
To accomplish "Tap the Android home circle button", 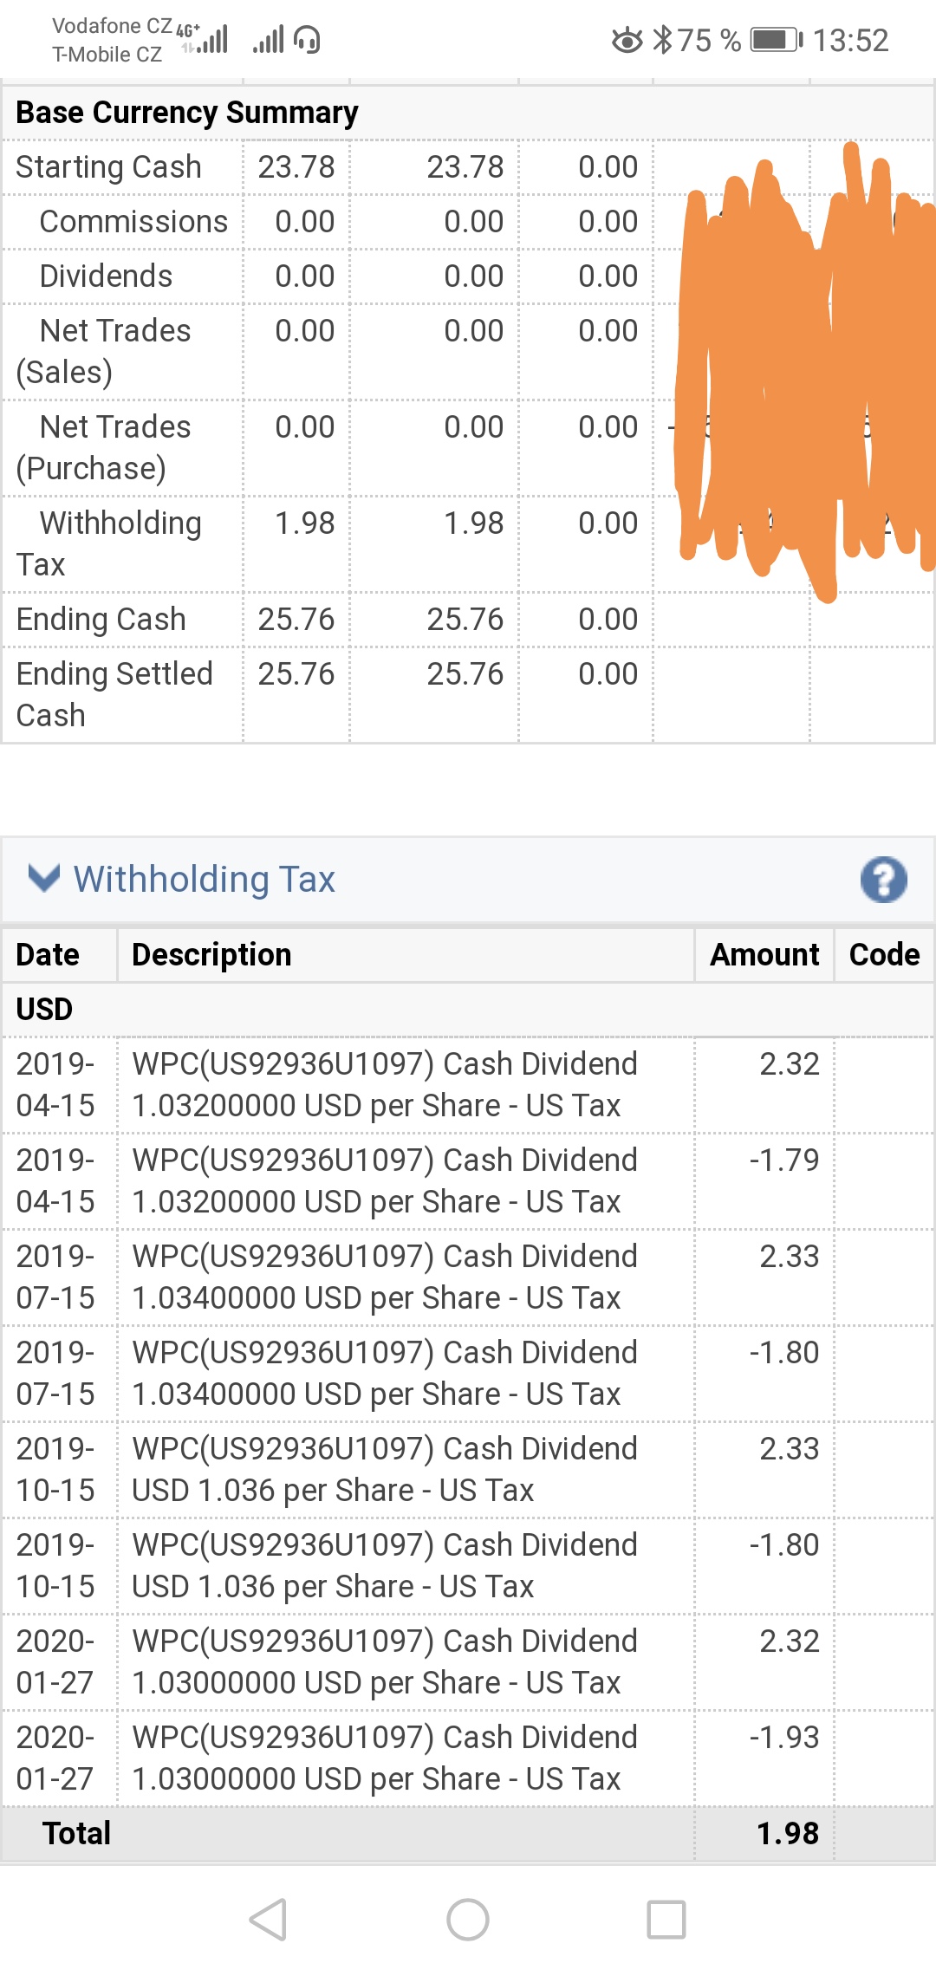I will tap(468, 1920).
